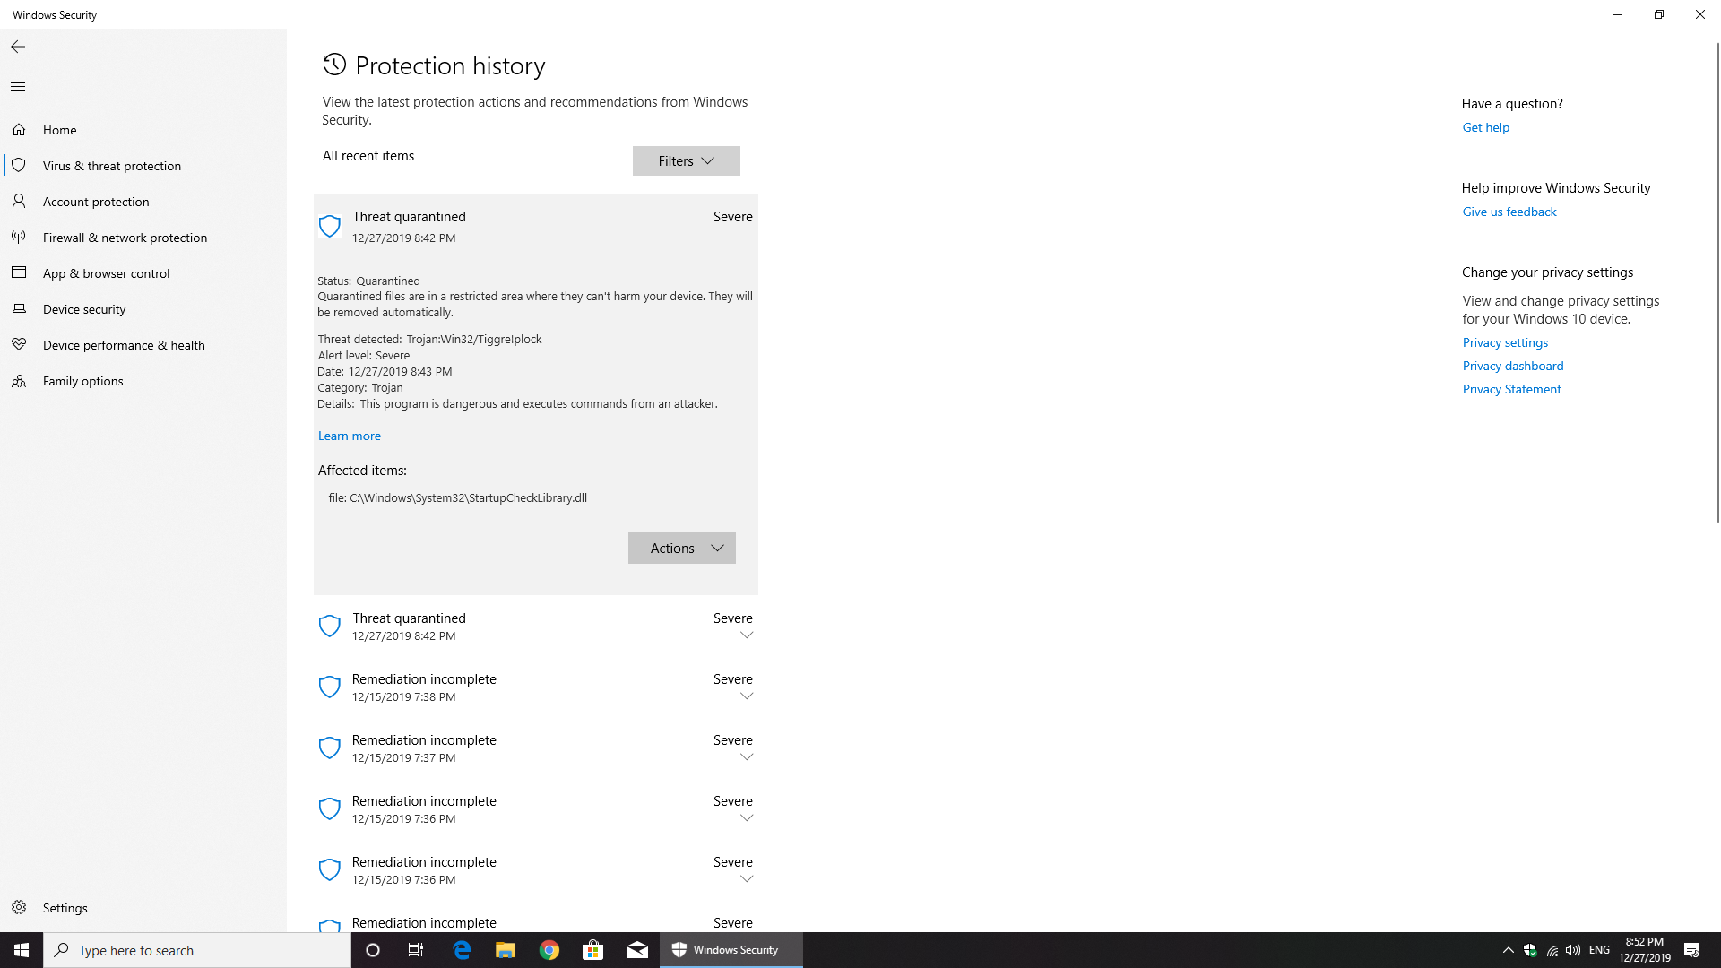Image resolution: width=1721 pixels, height=968 pixels.
Task: Click the Device performance & health heart icon
Action: (19, 345)
